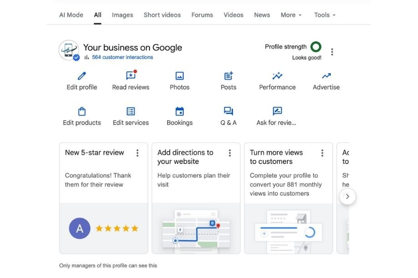Switch to Images tab
Viewport: 418px width, 278px height.
point(122,15)
